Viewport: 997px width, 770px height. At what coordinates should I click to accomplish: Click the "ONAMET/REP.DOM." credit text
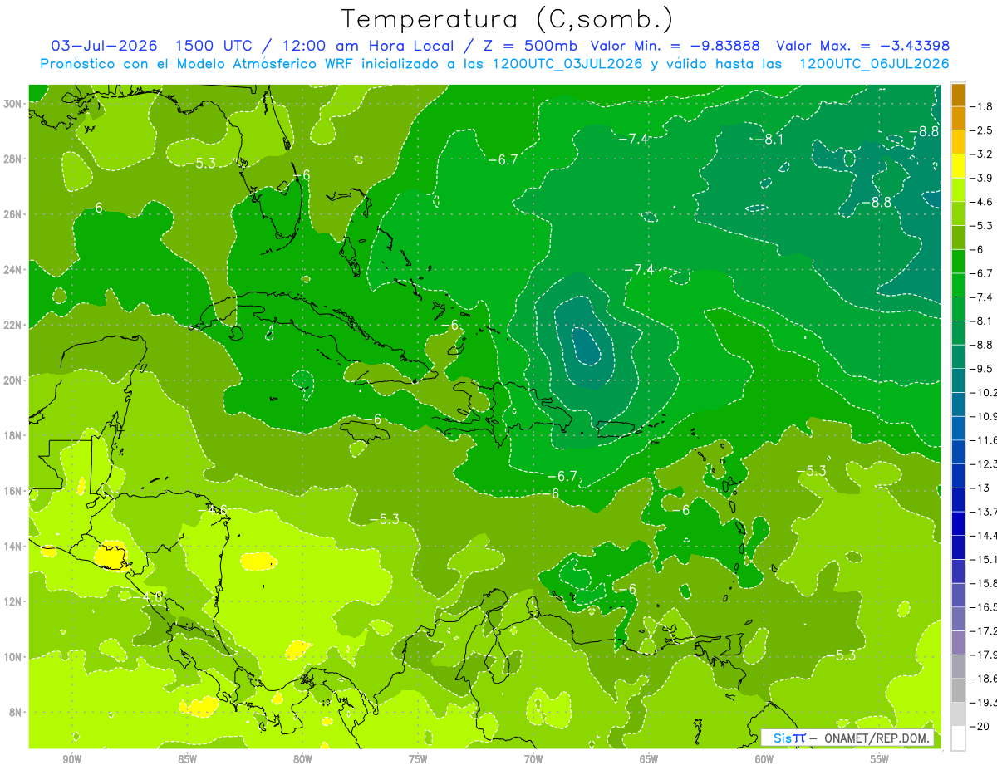878,738
